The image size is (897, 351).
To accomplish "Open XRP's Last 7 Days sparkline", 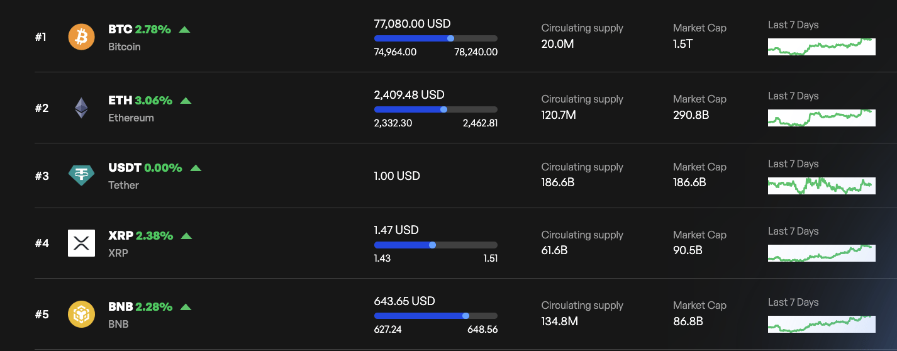I will [821, 253].
